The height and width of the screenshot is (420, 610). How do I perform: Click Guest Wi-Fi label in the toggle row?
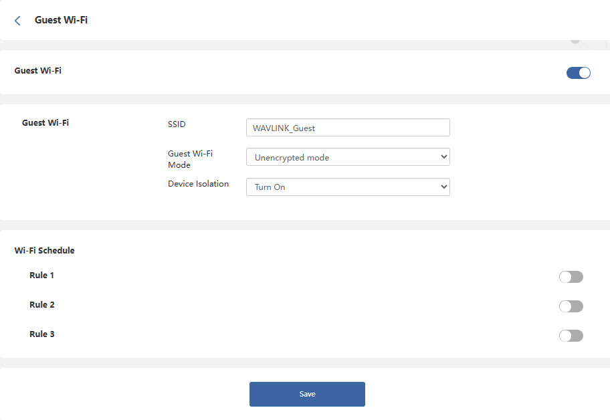[x=37, y=70]
